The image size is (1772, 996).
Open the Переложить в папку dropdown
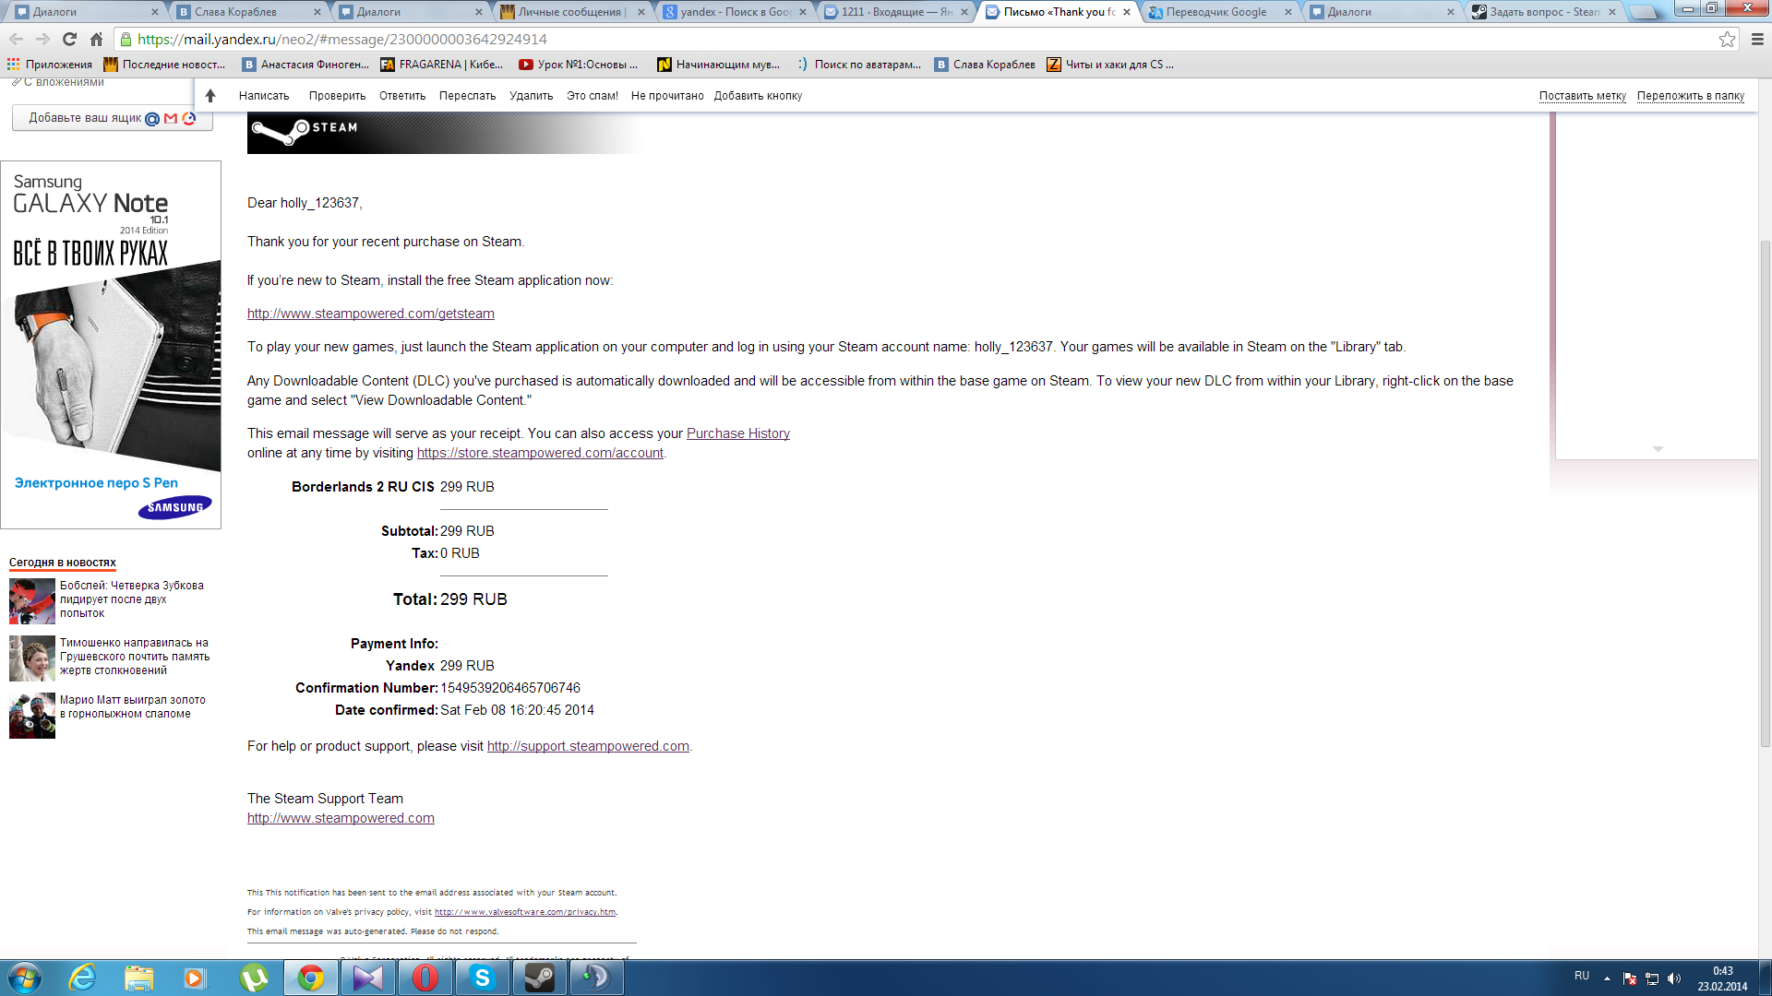pos(1691,96)
